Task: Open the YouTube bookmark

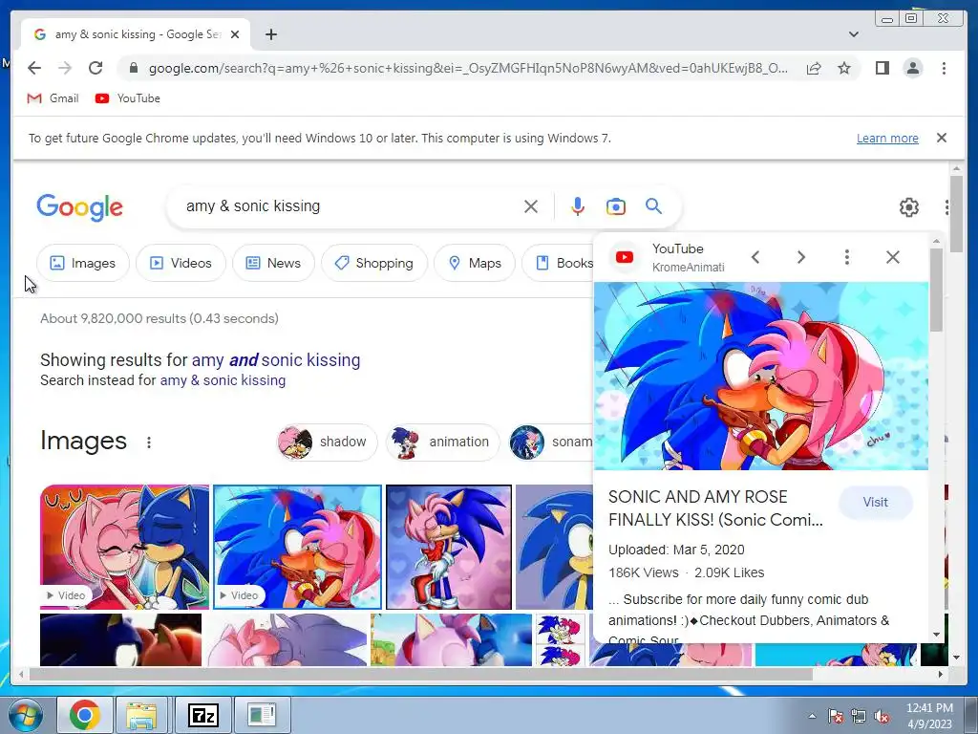Action: point(127,98)
